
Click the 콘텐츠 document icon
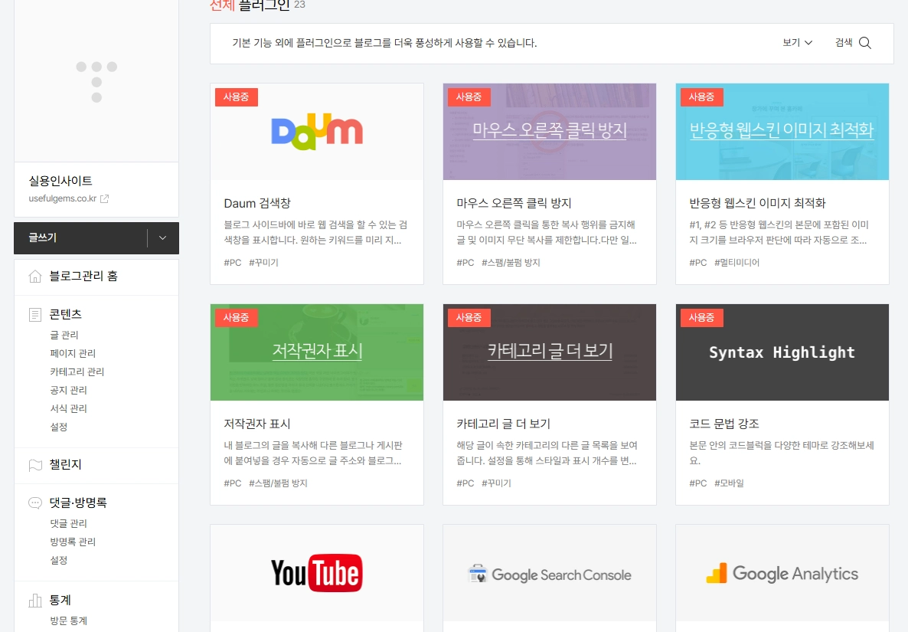[x=35, y=315]
